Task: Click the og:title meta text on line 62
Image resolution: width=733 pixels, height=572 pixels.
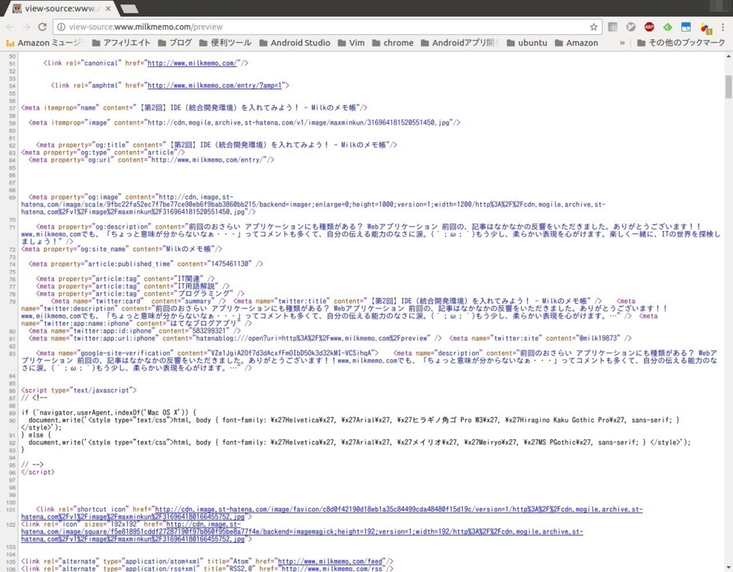Action: 216,145
